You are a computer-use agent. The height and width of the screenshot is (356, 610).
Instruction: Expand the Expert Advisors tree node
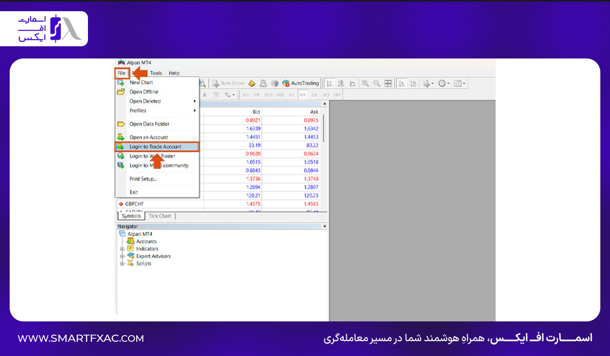click(x=122, y=256)
